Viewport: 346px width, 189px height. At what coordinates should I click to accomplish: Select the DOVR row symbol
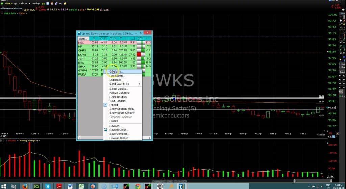[x=82, y=55]
